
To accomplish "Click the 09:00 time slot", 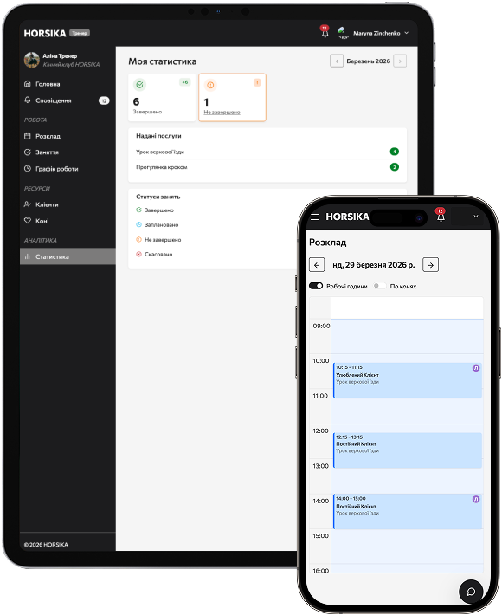I will (x=407, y=336).
